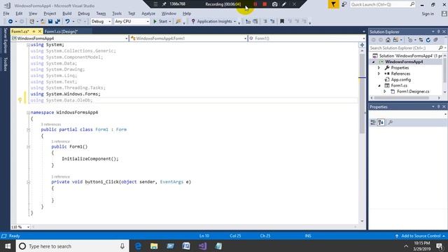Click the Undo arrow icon
Image resolution: width=448 pixels, height=252 pixels.
[x=67, y=22]
